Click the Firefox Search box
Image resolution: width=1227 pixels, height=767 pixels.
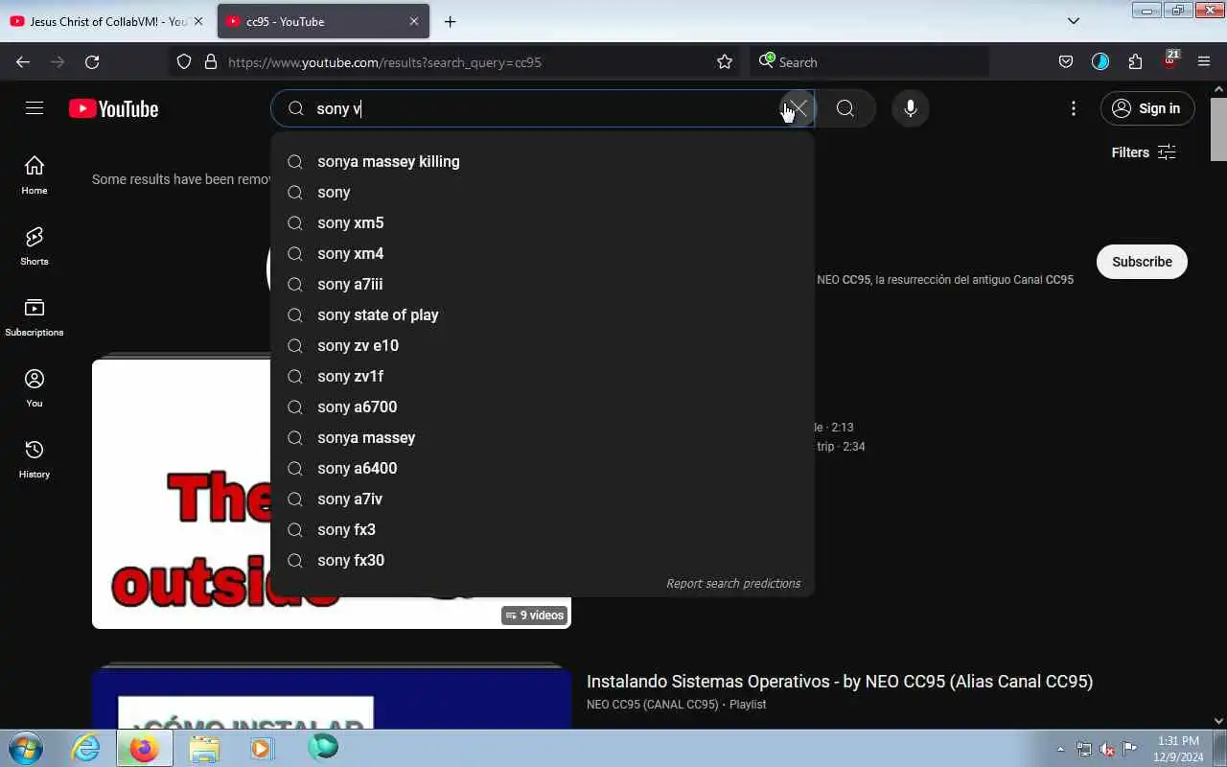tap(868, 62)
